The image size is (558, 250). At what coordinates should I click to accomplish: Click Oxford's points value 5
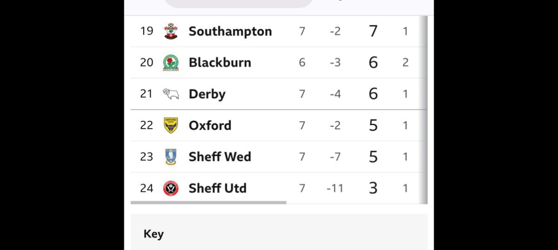coord(373,125)
